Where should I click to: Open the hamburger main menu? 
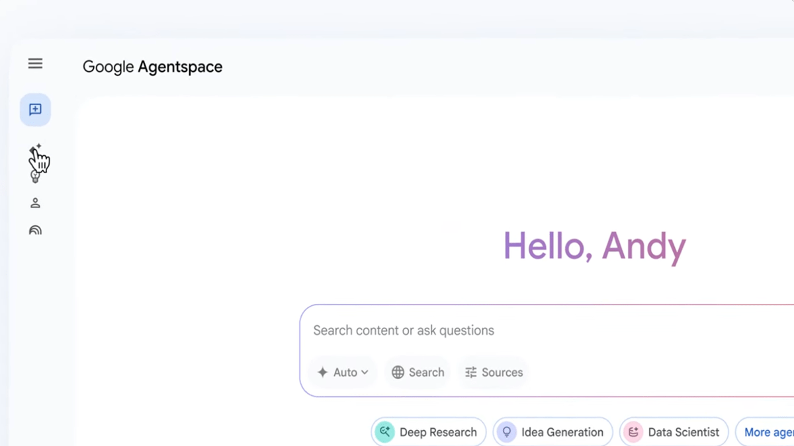tap(35, 63)
